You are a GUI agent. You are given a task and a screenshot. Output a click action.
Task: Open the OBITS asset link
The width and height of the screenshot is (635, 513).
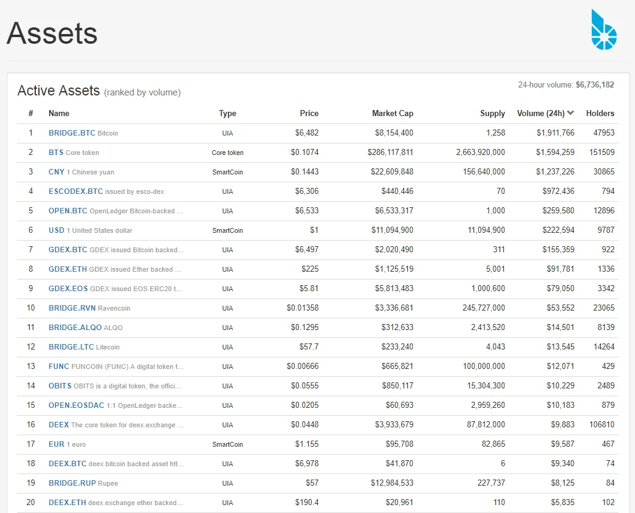(x=60, y=386)
